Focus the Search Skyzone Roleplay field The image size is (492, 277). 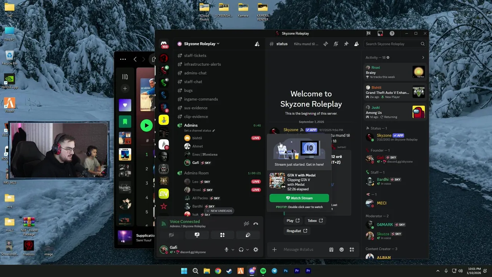click(395, 44)
